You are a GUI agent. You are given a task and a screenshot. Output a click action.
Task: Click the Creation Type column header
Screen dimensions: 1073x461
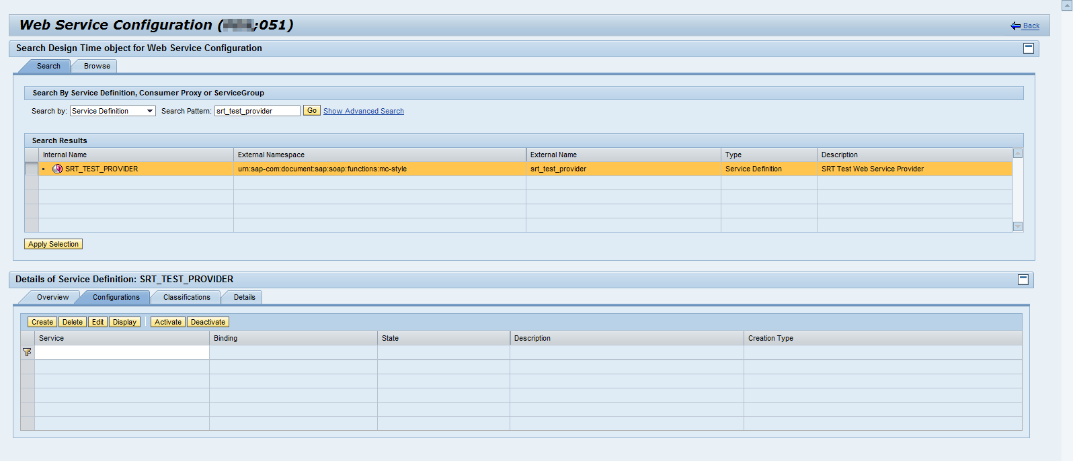click(883, 338)
